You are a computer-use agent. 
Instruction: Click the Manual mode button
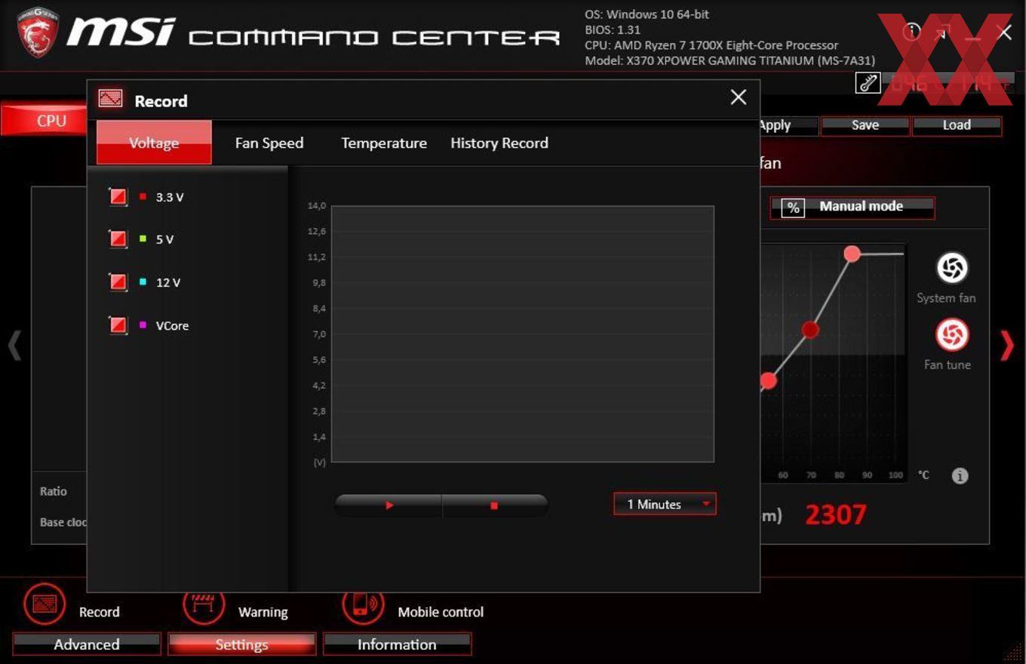pyautogui.click(x=852, y=207)
